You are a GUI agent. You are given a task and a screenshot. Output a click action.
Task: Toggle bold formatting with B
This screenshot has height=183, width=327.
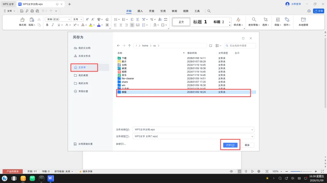click(47, 25)
